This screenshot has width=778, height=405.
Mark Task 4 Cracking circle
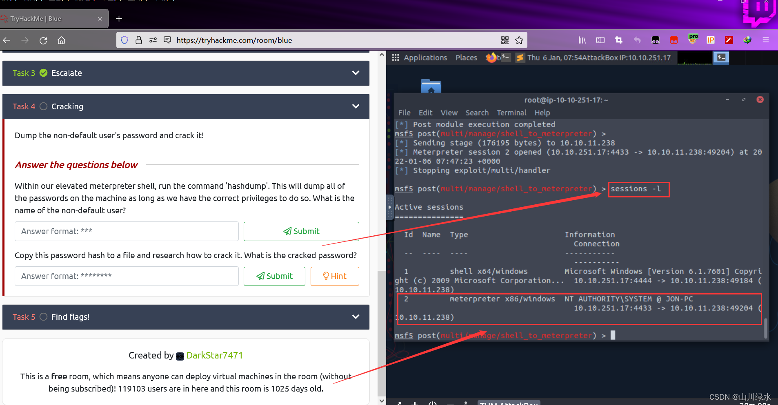coord(43,106)
